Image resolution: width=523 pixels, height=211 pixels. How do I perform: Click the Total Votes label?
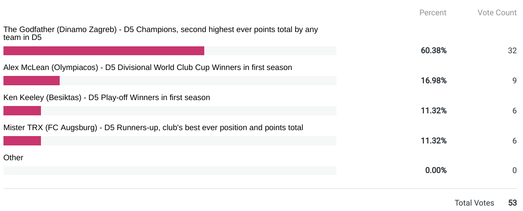coord(474,203)
